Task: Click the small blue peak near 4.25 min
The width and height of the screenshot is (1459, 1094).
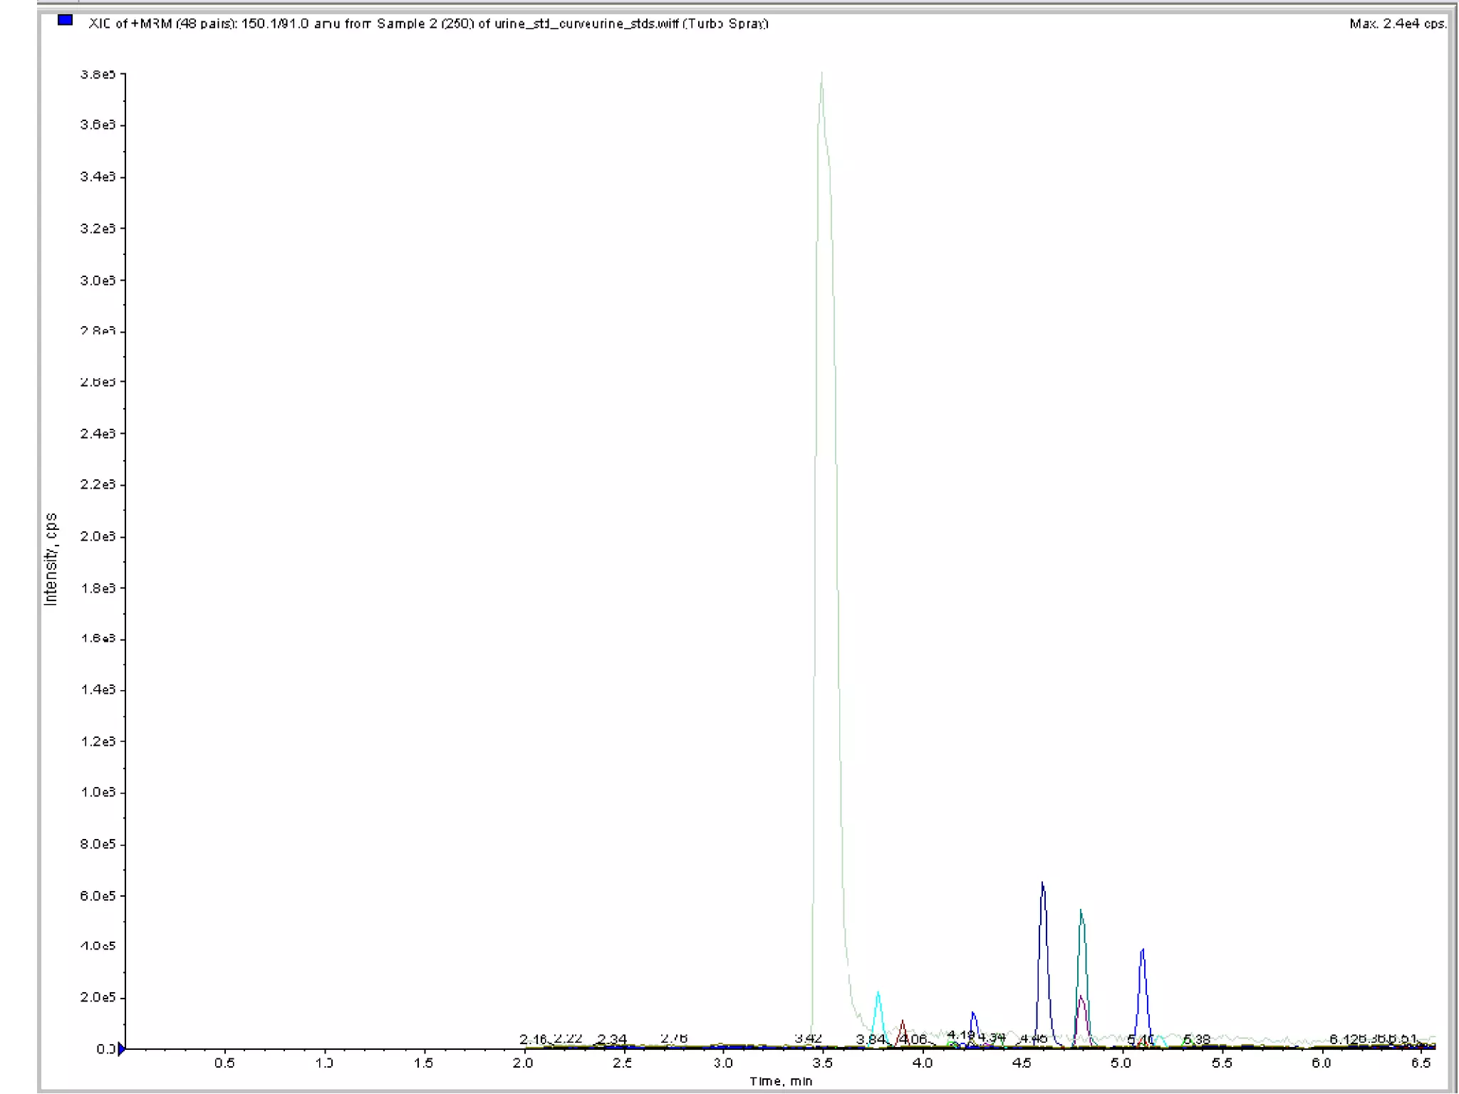Action: (x=973, y=1015)
